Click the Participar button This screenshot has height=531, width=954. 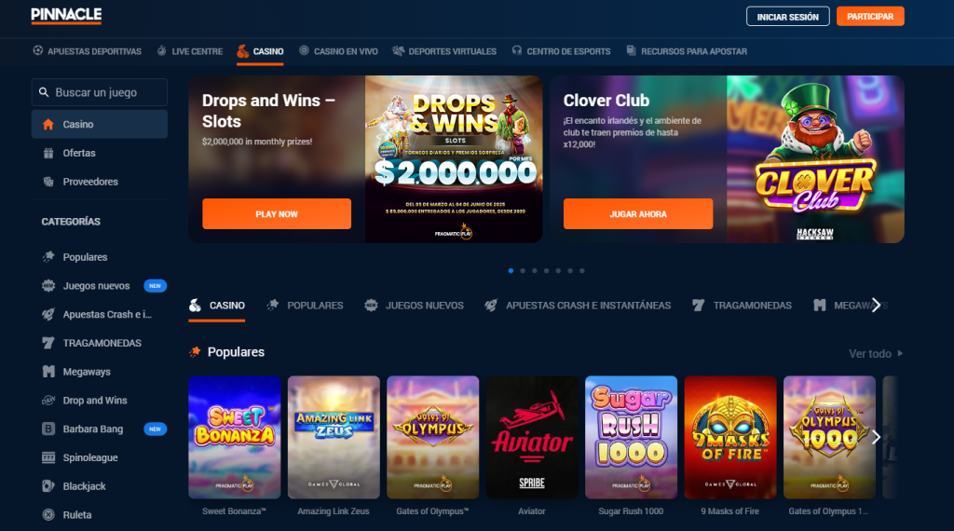870,17
